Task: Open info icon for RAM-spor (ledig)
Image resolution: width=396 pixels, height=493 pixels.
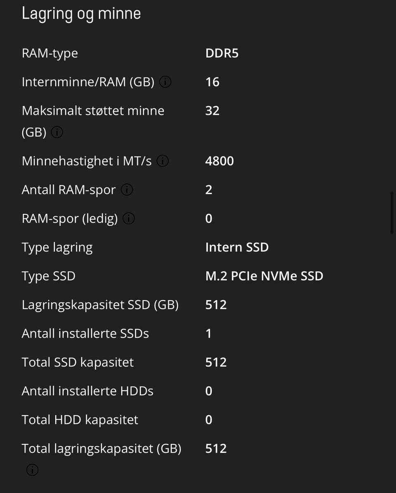Action: 129,218
